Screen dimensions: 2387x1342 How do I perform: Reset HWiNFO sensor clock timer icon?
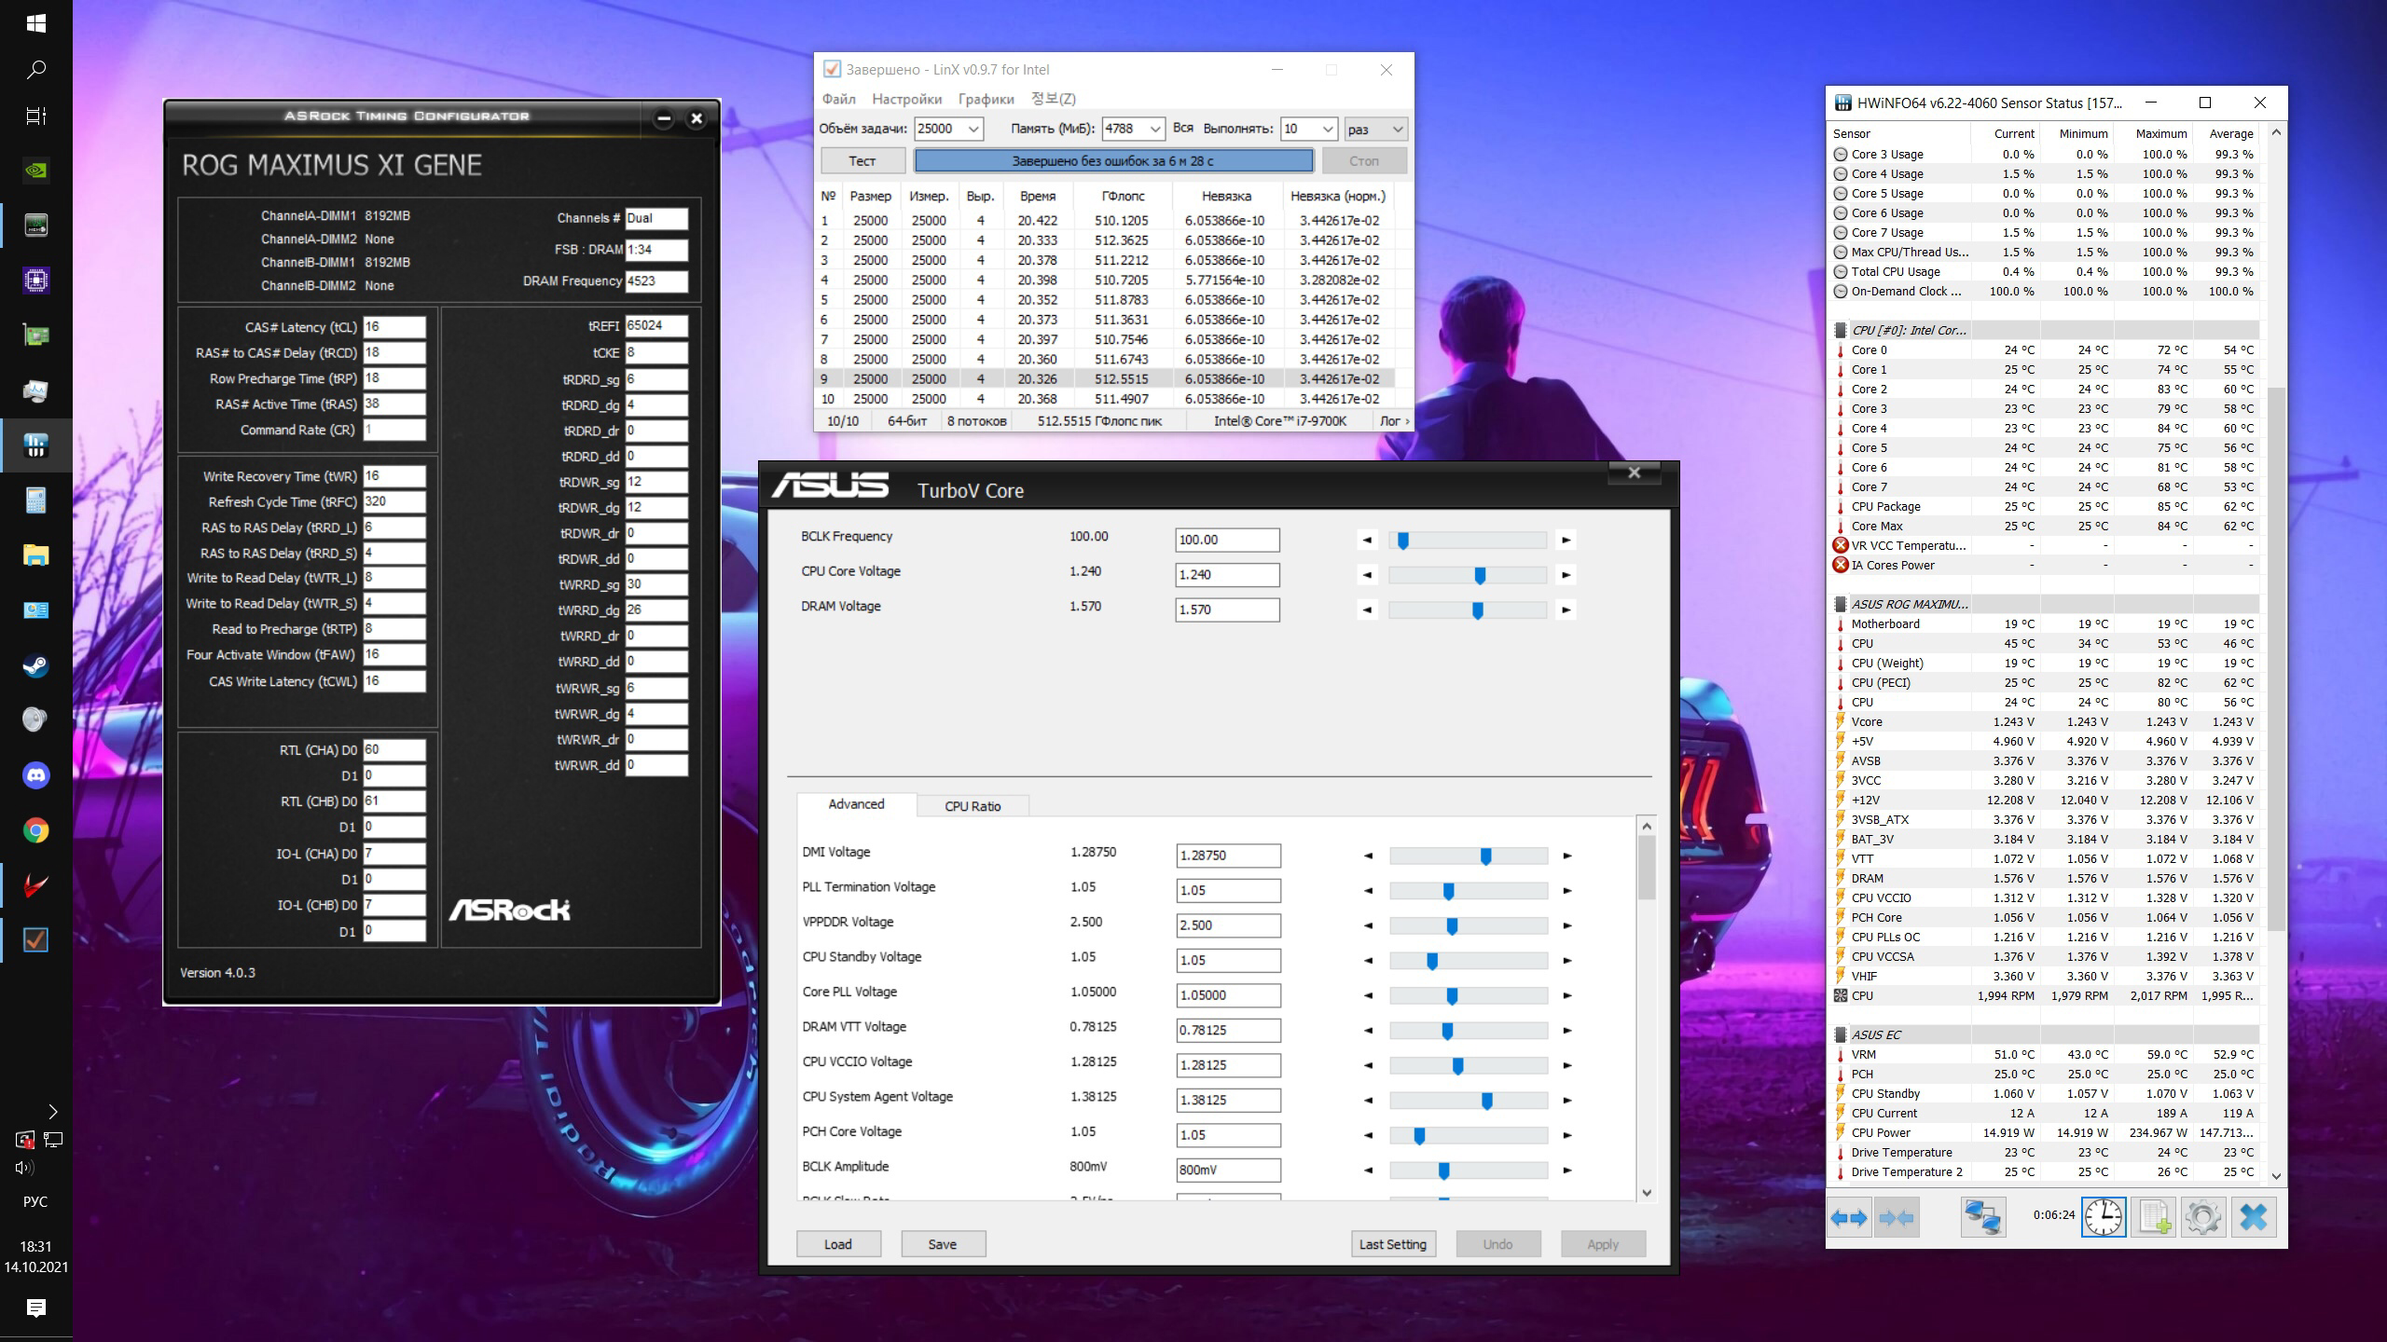point(2104,1217)
